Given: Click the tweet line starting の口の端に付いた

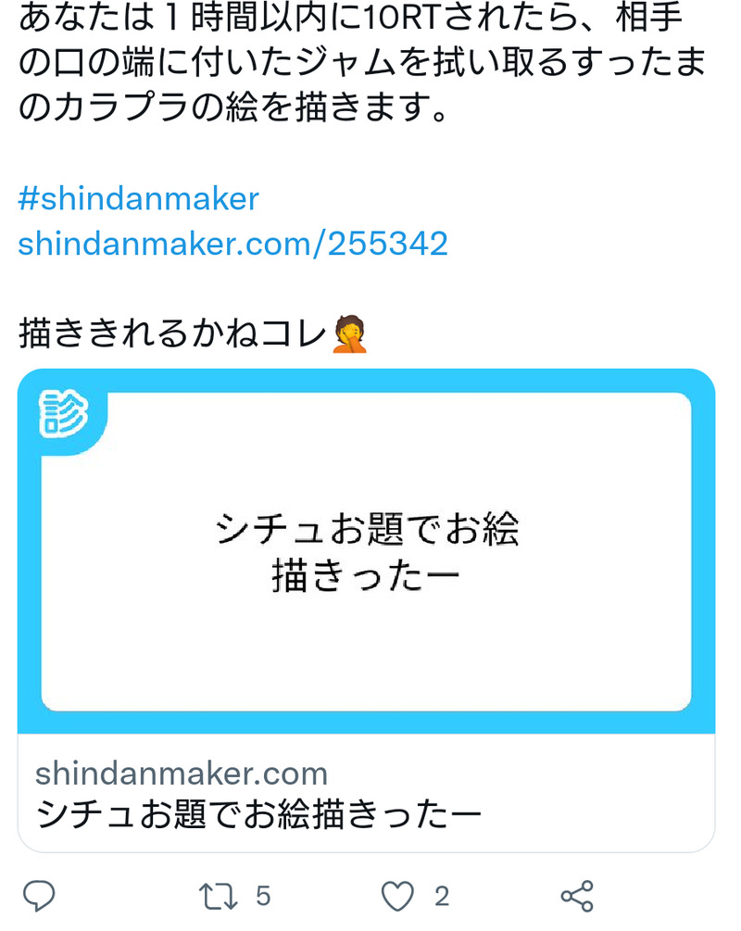Looking at the screenshot, I should coord(362,62).
